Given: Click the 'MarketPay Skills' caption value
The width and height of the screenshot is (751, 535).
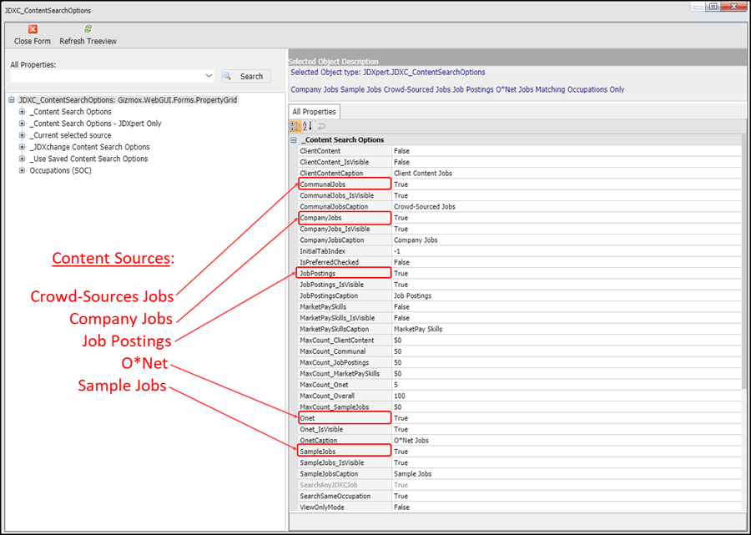Looking at the screenshot, I should click(418, 329).
